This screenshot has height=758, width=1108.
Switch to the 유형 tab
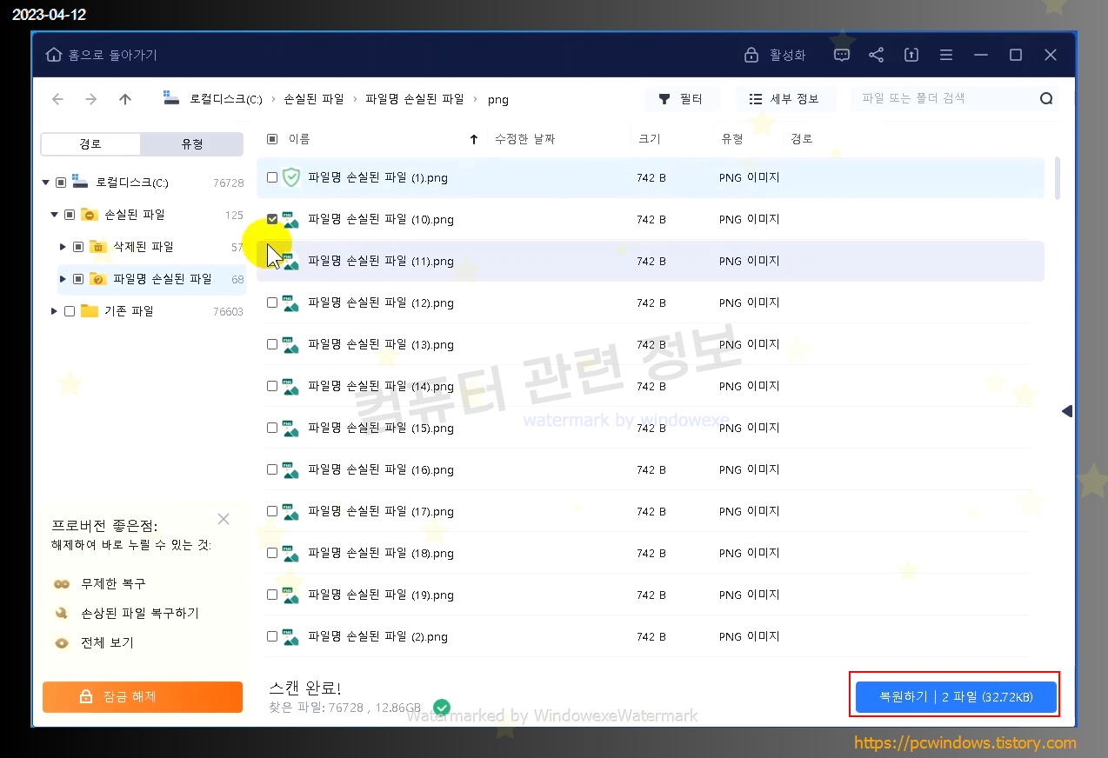[x=192, y=144]
